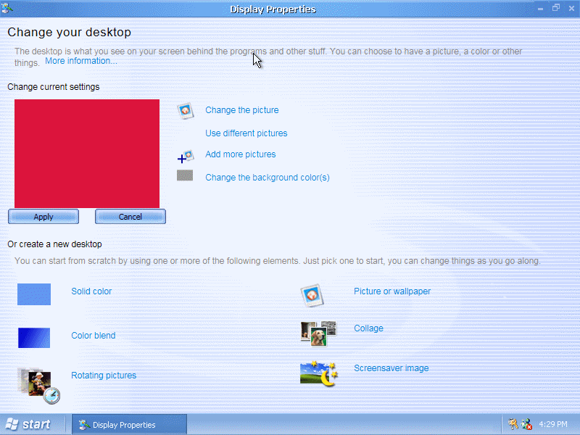The image size is (580, 435).
Task: Select the Color blend gradient swatch
Action: point(34,338)
